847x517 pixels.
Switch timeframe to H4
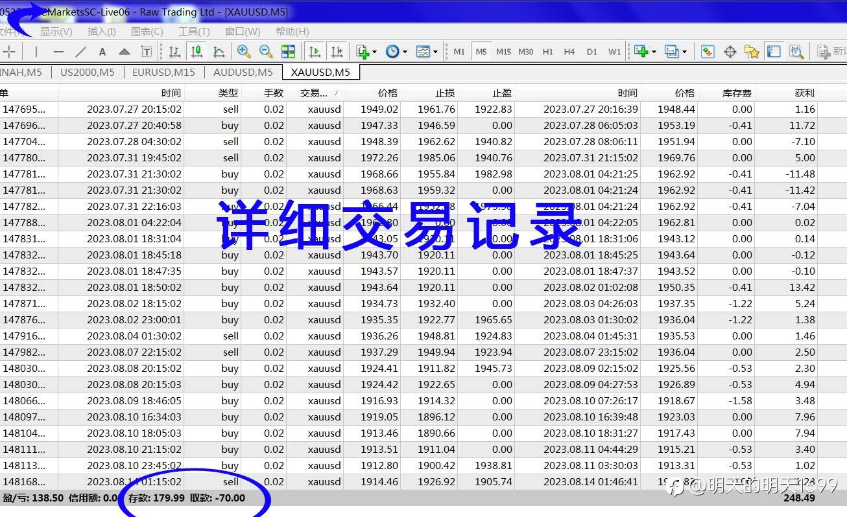[569, 52]
